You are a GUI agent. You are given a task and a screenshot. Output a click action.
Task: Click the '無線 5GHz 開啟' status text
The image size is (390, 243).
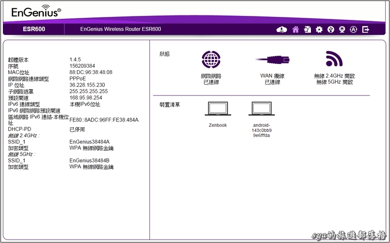335,82
